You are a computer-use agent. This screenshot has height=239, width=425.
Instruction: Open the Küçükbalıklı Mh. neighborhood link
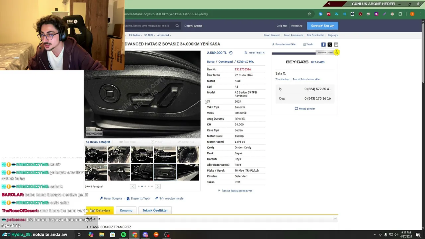[245, 62]
